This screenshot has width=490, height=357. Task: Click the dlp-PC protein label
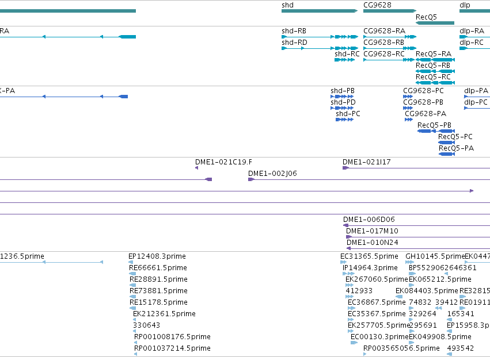(x=476, y=102)
